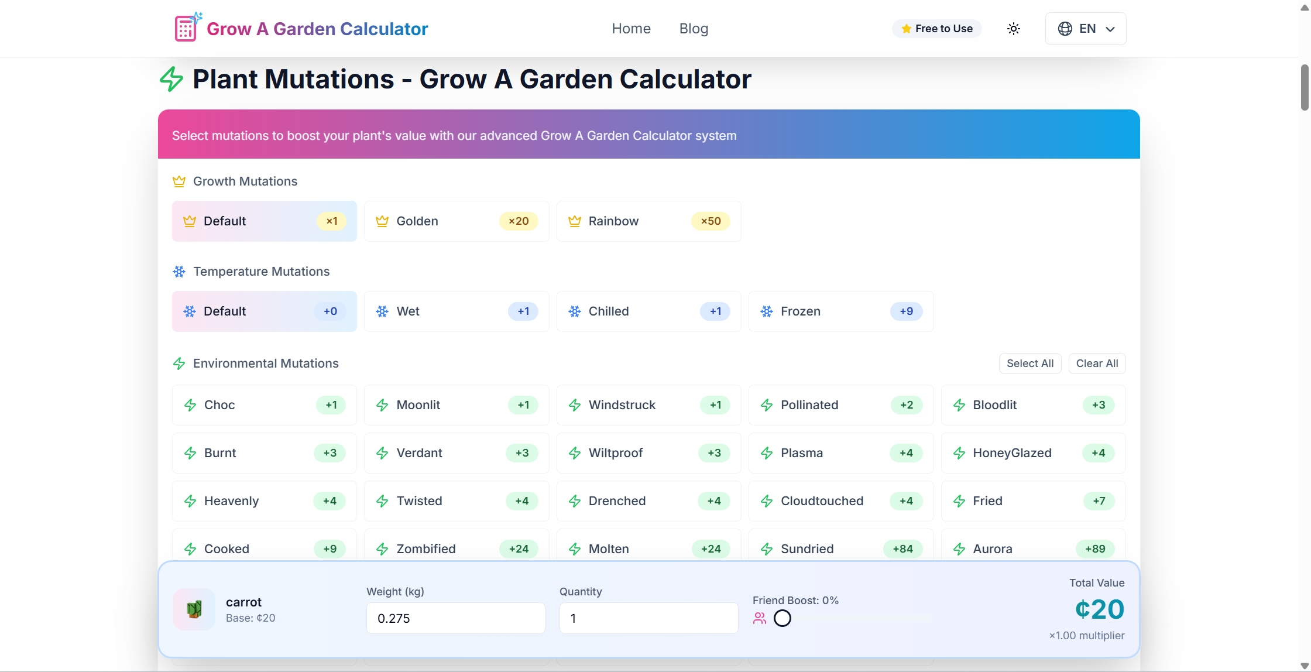
Task: Enable the Cooked +9 mutation
Action: click(x=265, y=546)
